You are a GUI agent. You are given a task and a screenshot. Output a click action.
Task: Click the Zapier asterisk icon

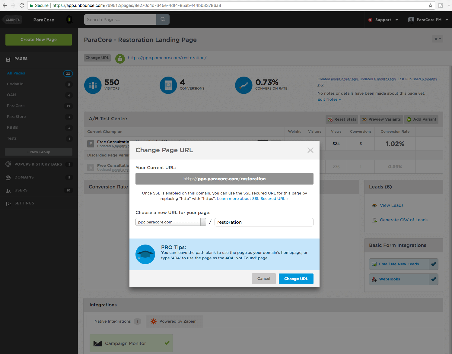[x=154, y=321]
